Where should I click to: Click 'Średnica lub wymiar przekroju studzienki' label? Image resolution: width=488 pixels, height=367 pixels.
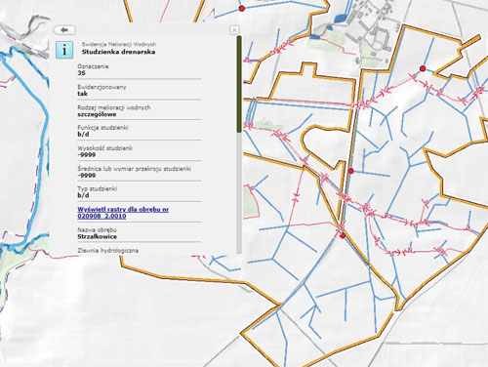(134, 169)
